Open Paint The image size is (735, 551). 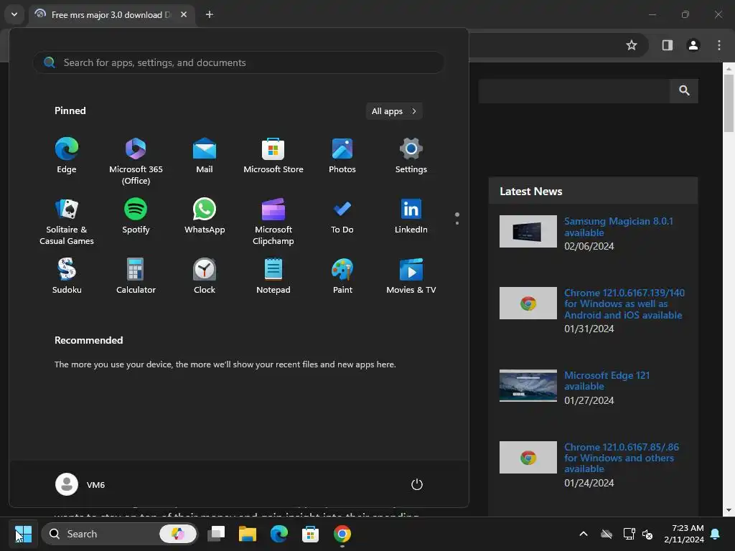pyautogui.click(x=342, y=276)
